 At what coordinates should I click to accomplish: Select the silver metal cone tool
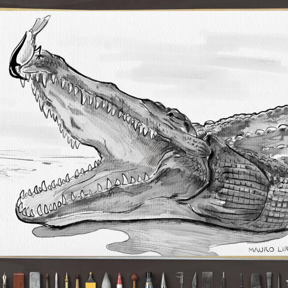pyautogui.click(x=164, y=281)
